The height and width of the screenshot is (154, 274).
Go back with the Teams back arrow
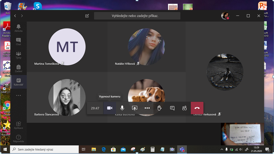[x=15, y=16]
